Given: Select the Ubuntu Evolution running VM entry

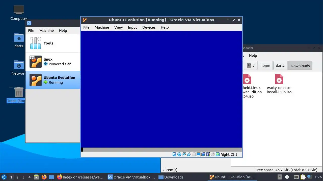Looking at the screenshot, I should click(x=53, y=80).
